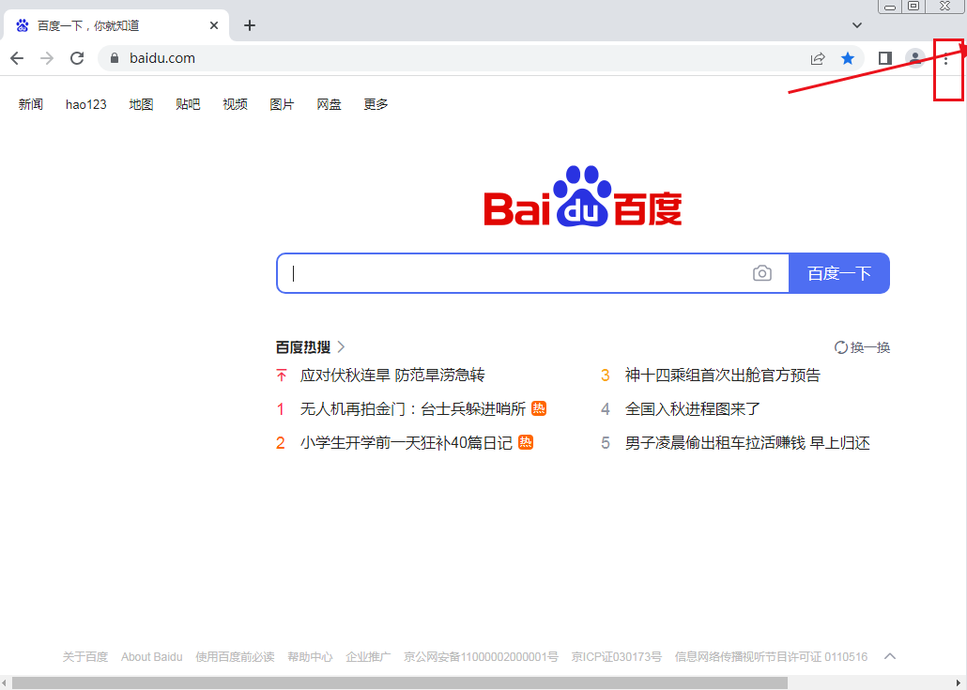The height and width of the screenshot is (690, 967).
Task: Collapse the footer with the up chevron
Action: 891,656
